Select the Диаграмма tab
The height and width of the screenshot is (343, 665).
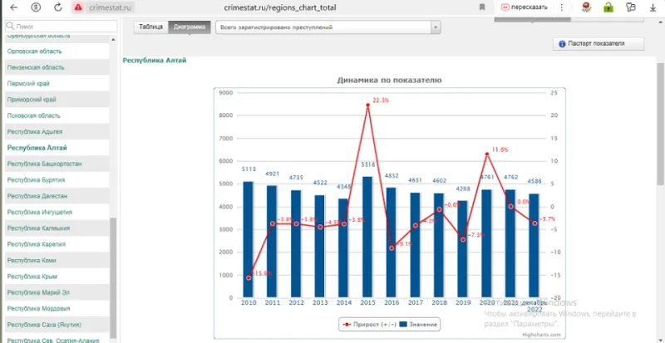190,27
